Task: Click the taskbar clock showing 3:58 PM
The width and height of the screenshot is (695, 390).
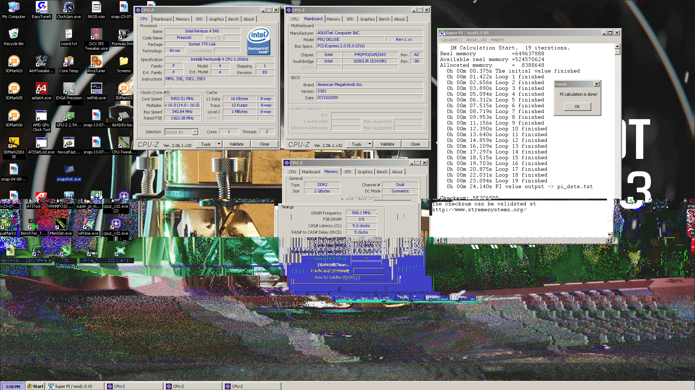Action: point(13,386)
